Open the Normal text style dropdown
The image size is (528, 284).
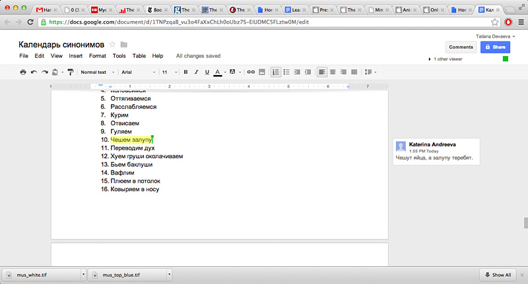95,72
